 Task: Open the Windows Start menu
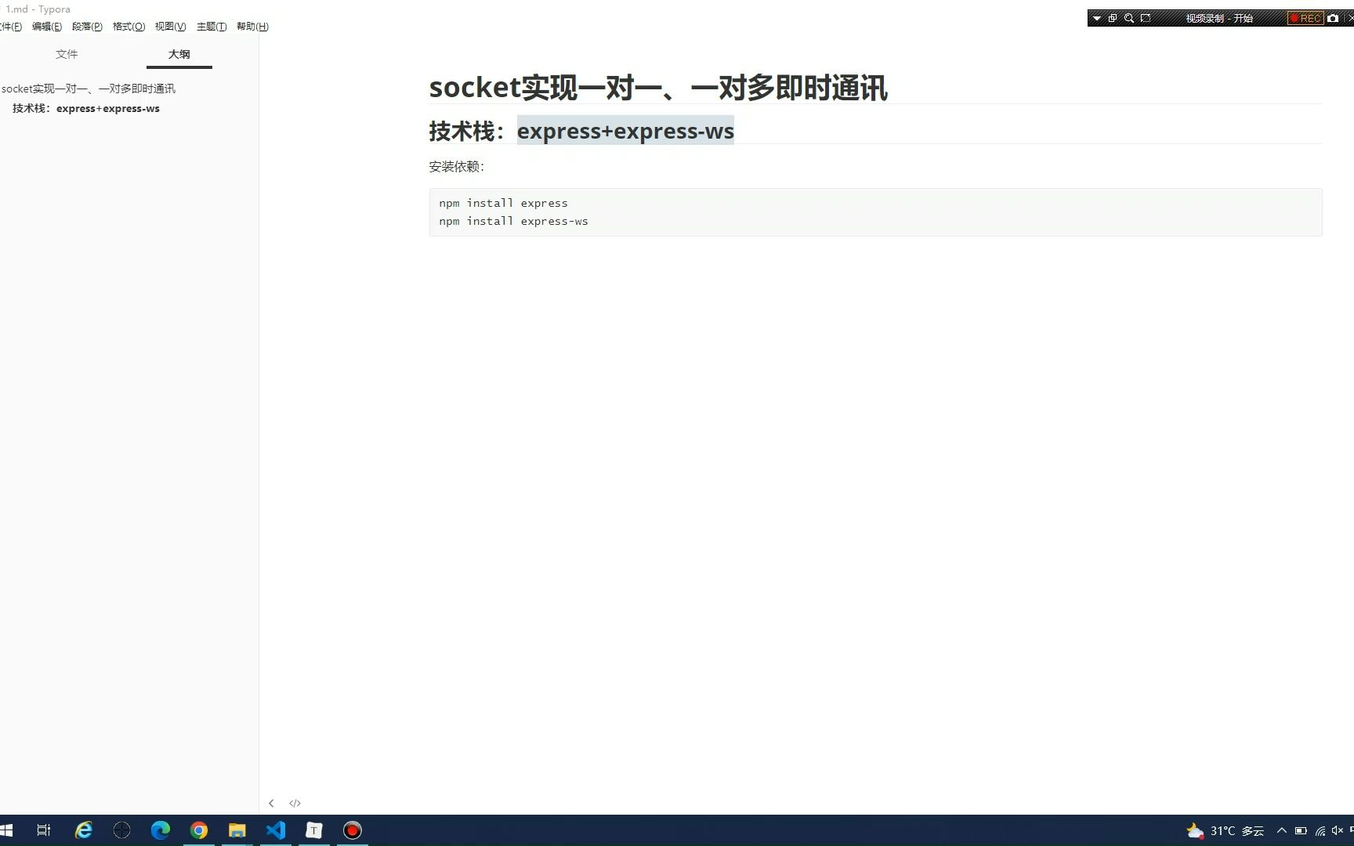[7, 830]
